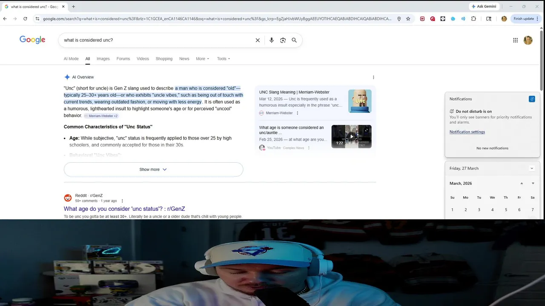The height and width of the screenshot is (306, 545).
Task: Open UNC Slang Meaning Merriam-Webster source card
Action: (294, 92)
